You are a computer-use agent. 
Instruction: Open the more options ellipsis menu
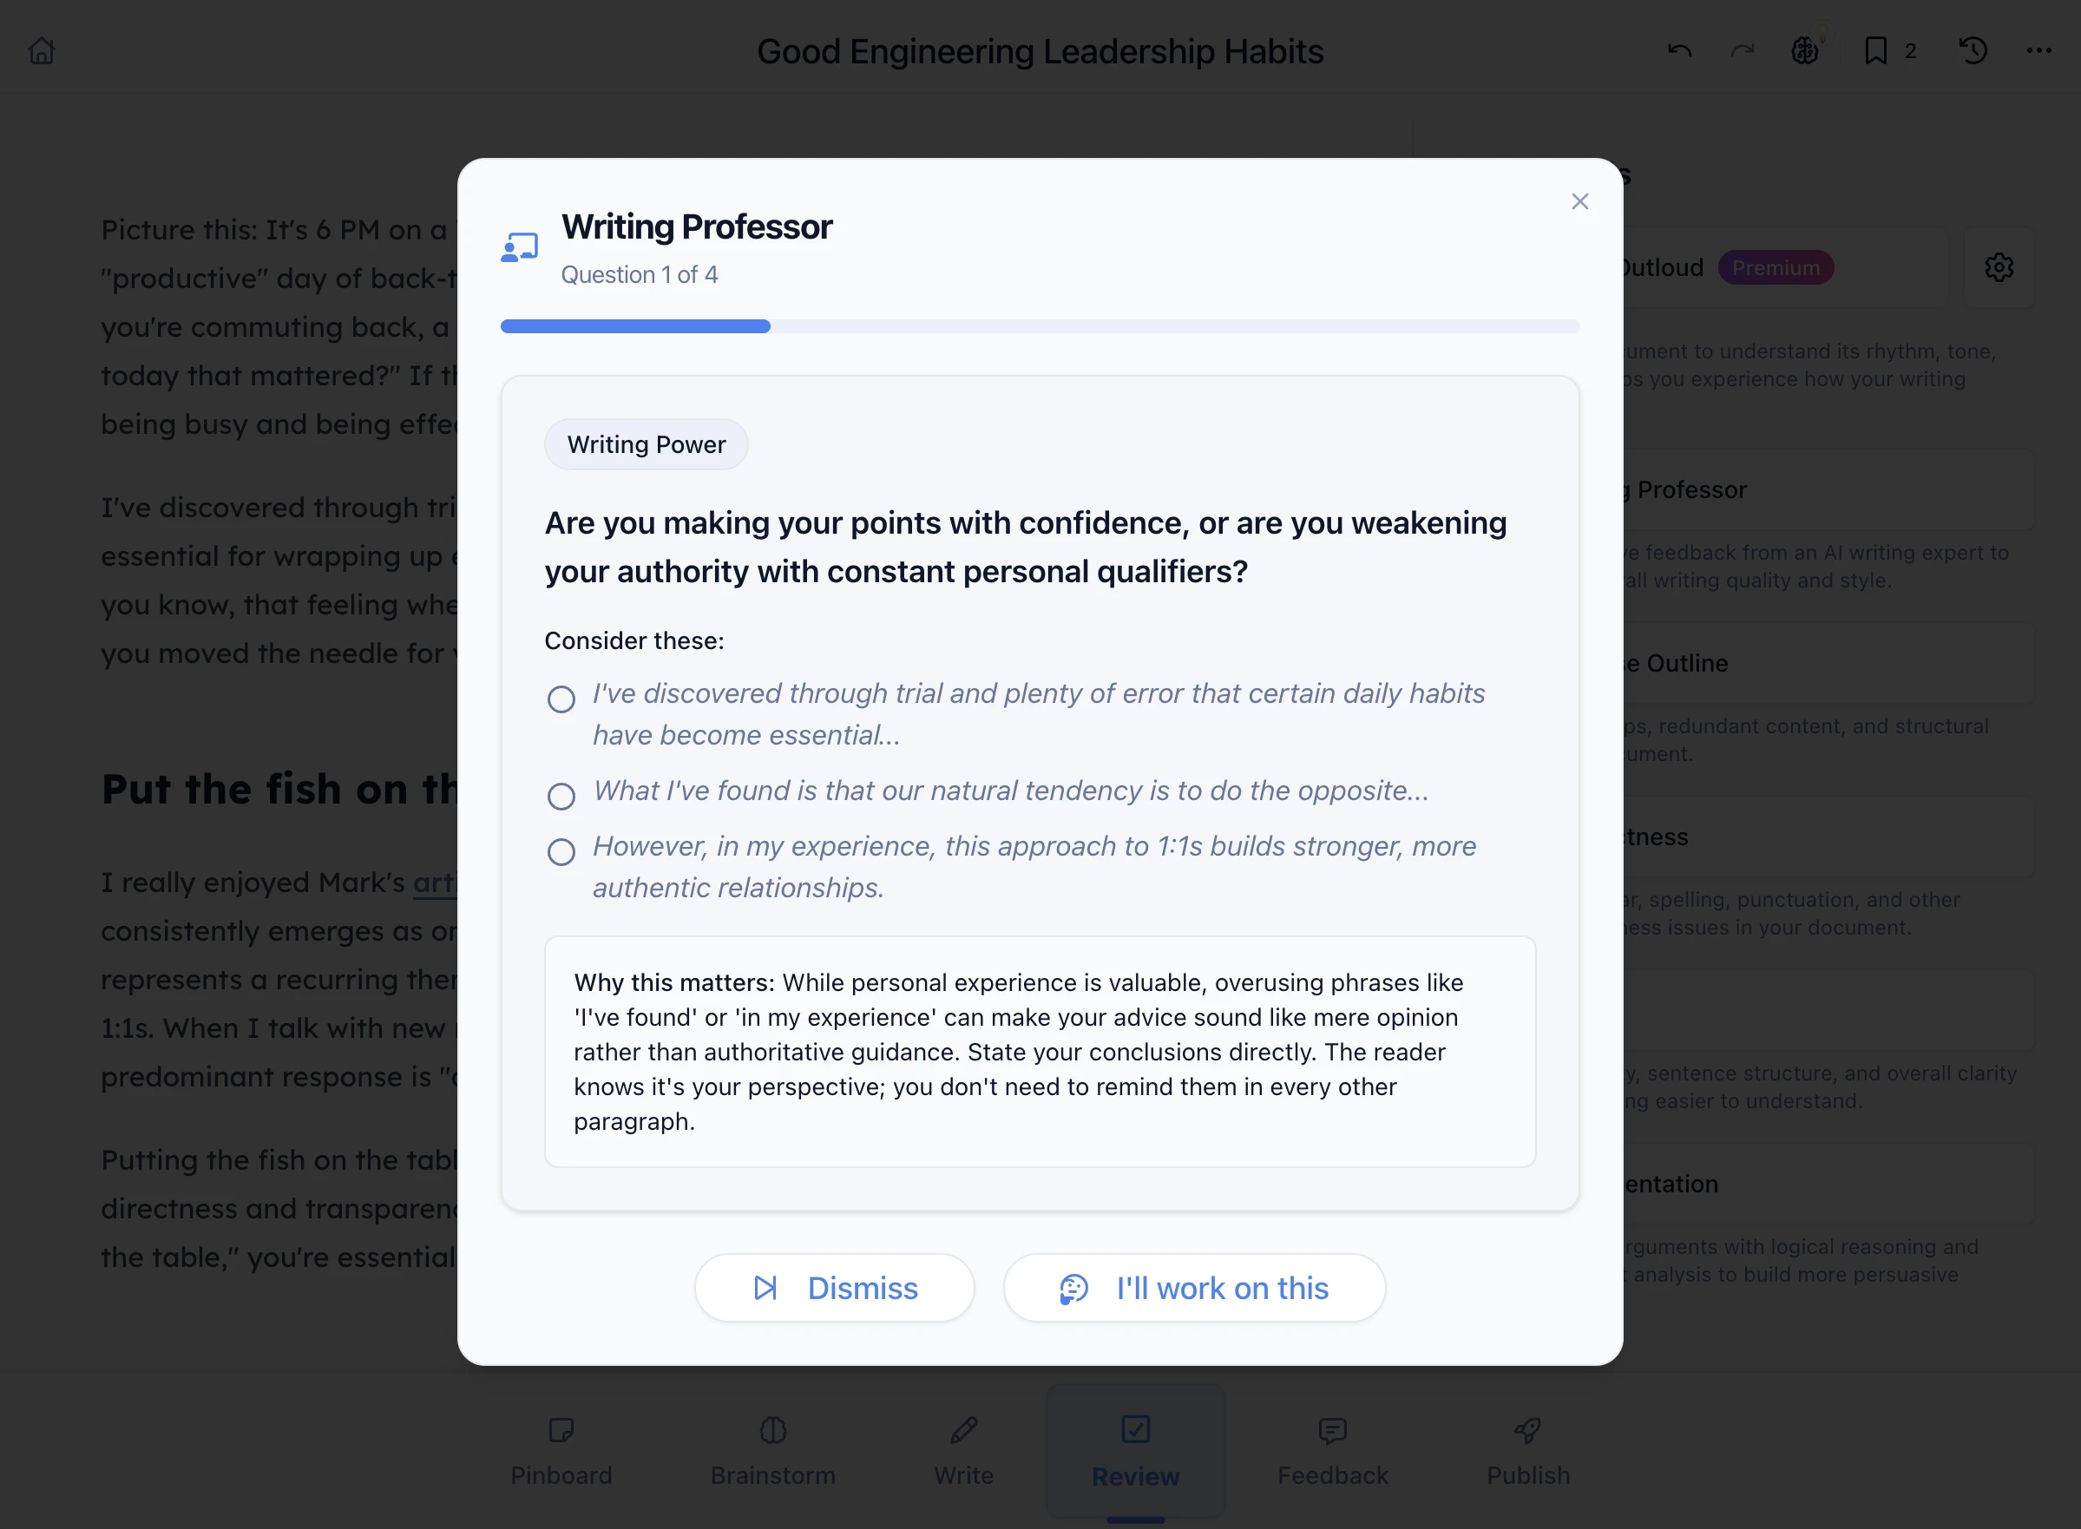(x=2038, y=51)
